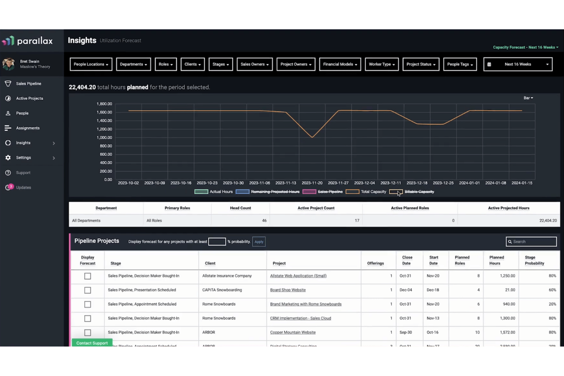
Task: Click the Apply probability button
Action: point(259,242)
